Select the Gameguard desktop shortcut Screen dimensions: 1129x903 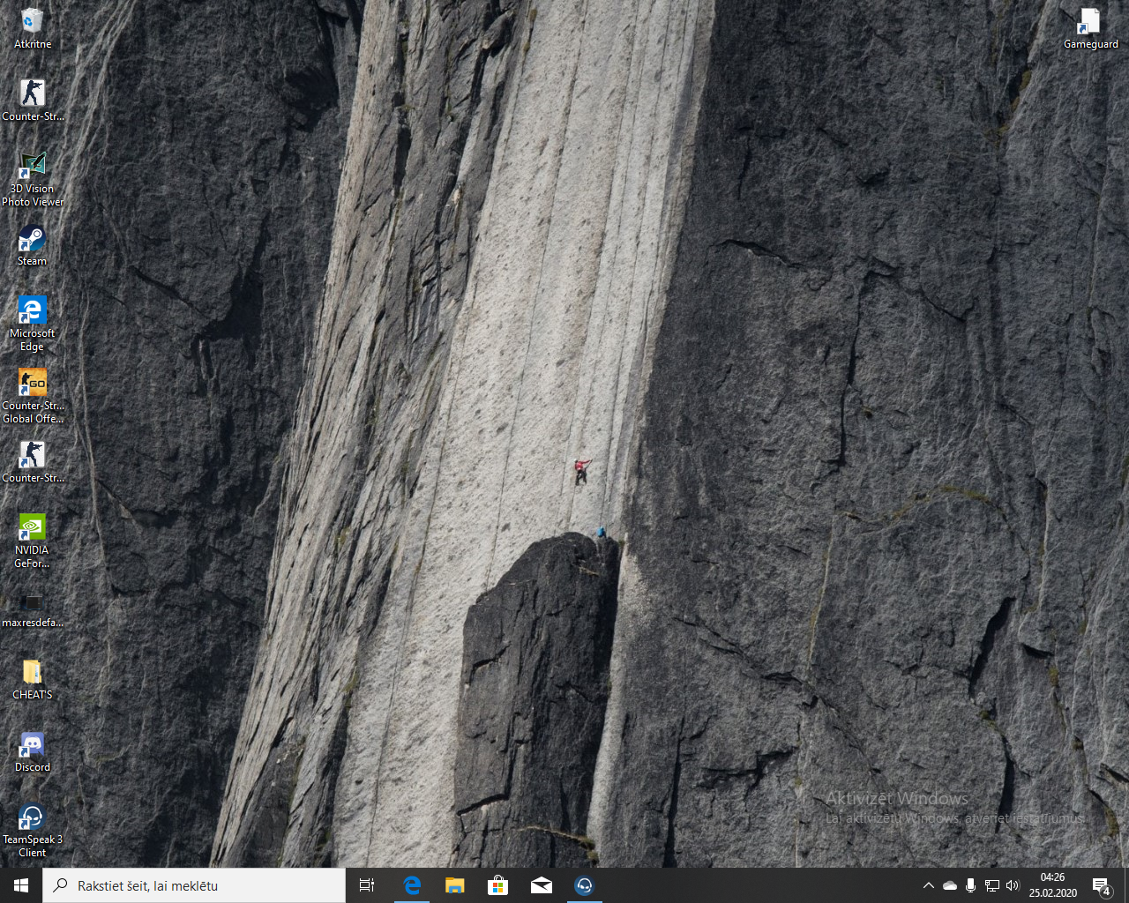pyautogui.click(x=1091, y=28)
